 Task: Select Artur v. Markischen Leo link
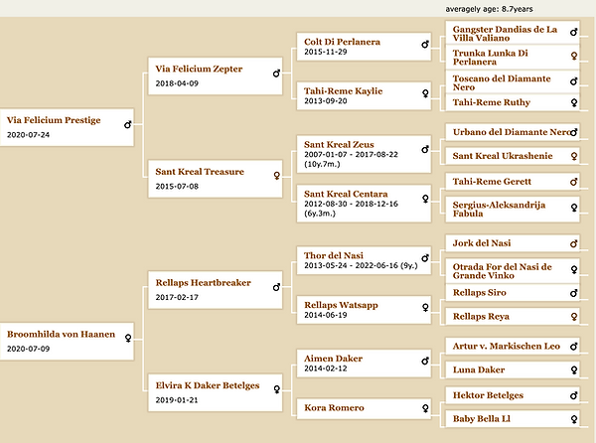507,346
